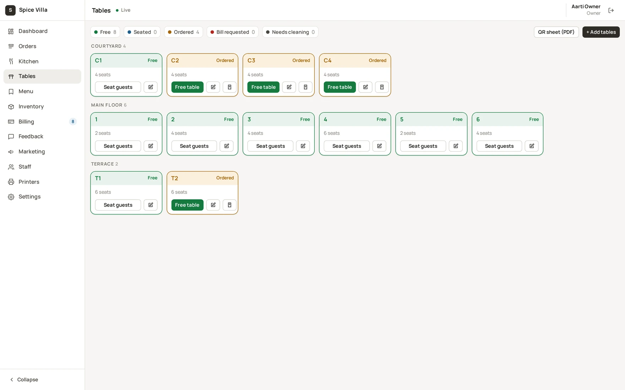Open Settings in the sidebar
625x390 pixels.
coord(42,197)
